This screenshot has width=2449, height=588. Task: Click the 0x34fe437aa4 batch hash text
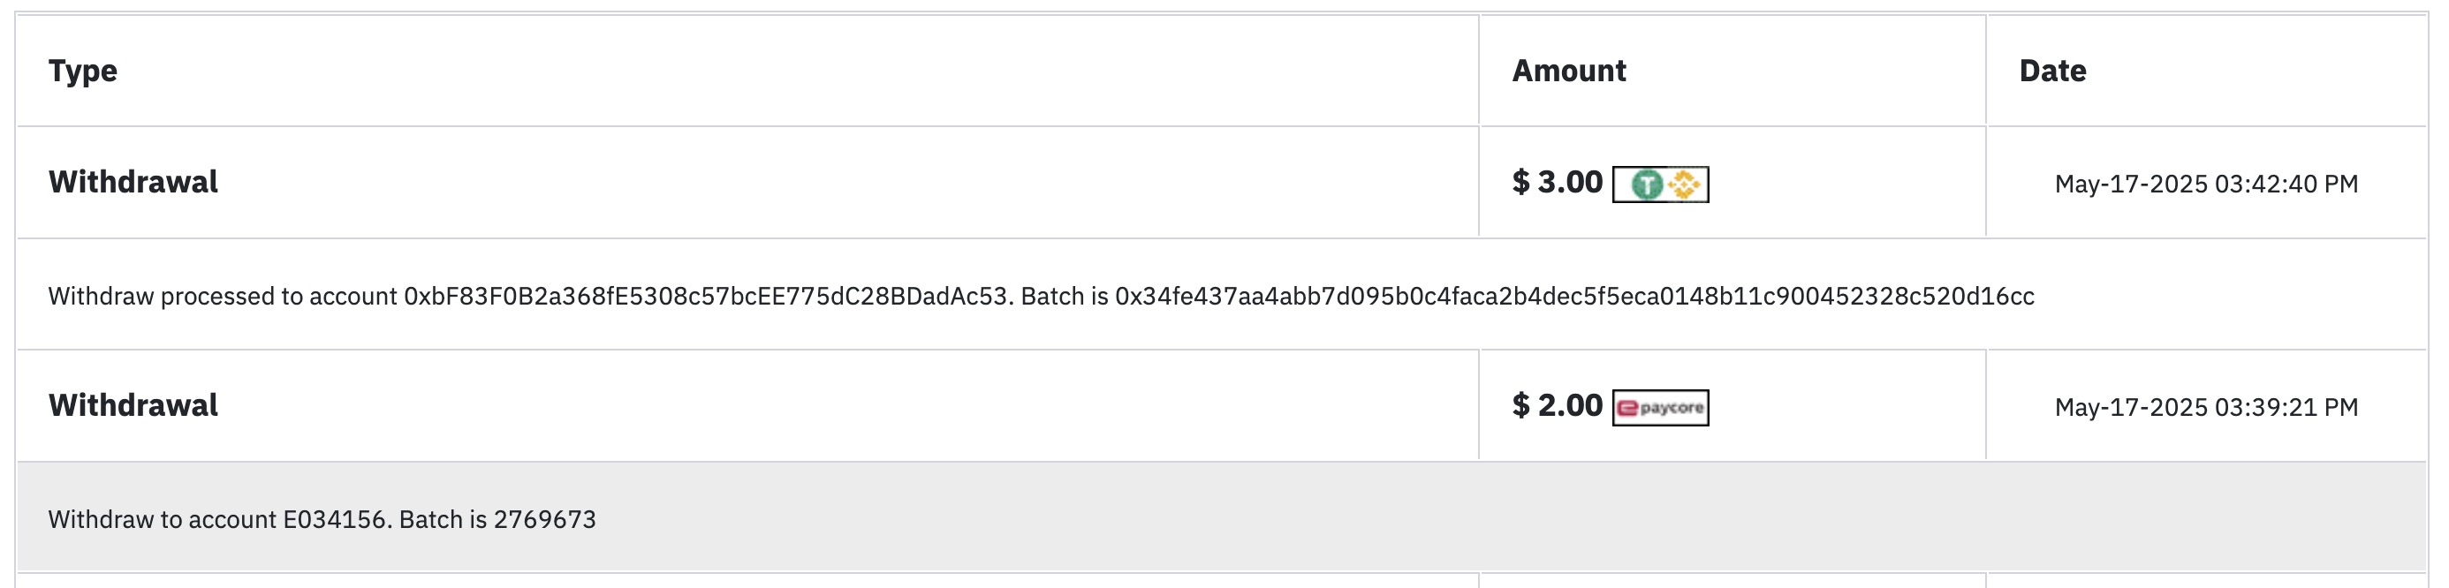click(1574, 297)
